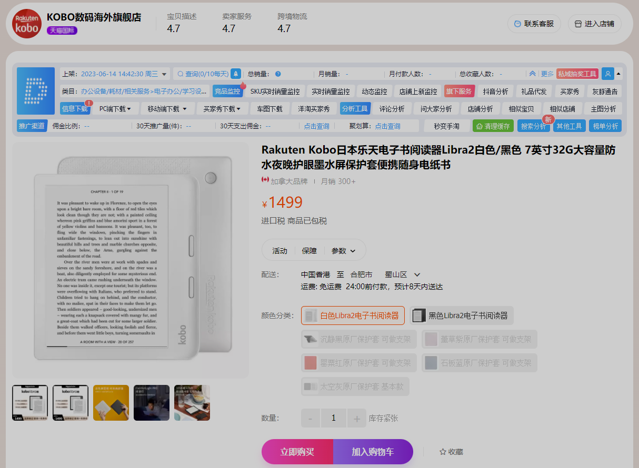The image size is (639, 468).
Task: Click the 活动 tab
Action: click(279, 251)
